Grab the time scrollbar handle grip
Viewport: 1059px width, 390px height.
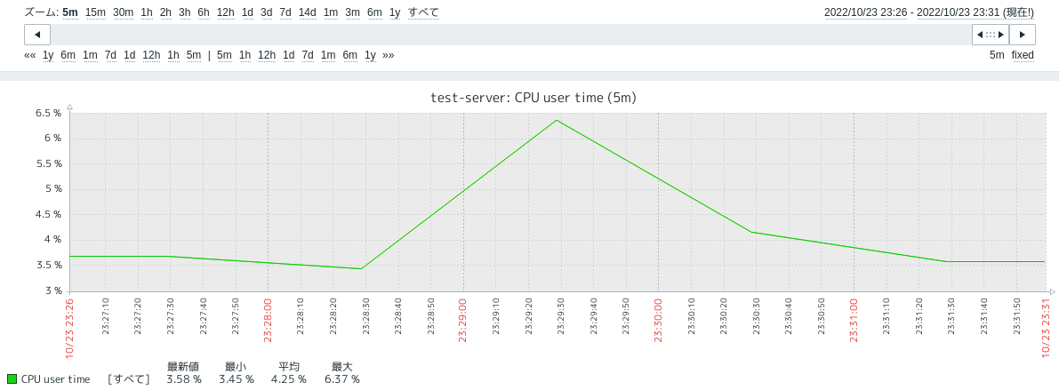991,35
